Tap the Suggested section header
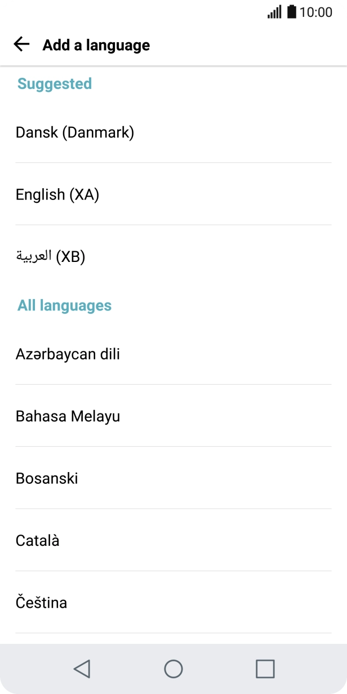347x694 pixels. (54, 83)
